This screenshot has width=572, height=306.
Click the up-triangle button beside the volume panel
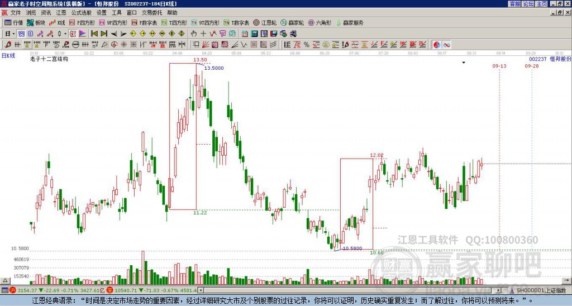(x=5, y=281)
